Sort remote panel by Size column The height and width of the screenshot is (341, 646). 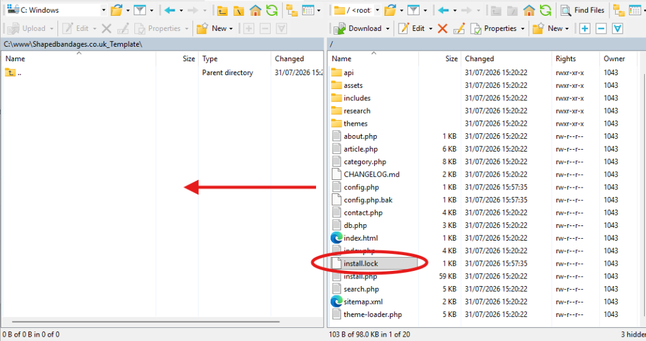[x=440, y=59]
